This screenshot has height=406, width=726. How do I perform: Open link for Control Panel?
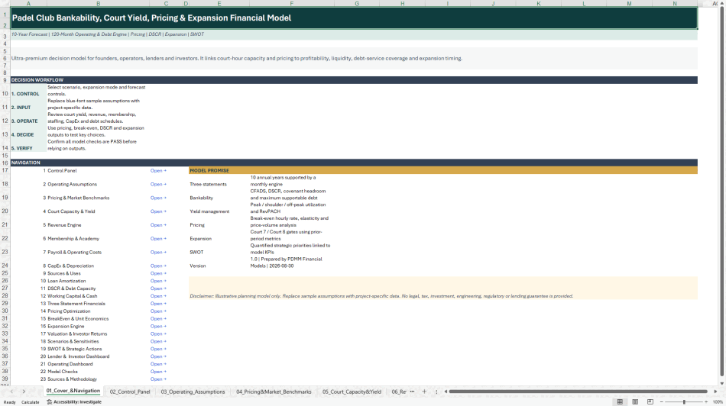[x=158, y=171]
